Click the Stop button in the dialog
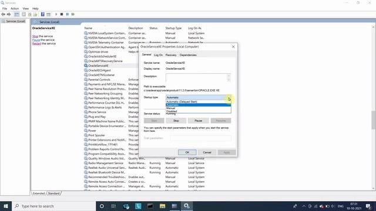376x211 pixels. [176, 121]
